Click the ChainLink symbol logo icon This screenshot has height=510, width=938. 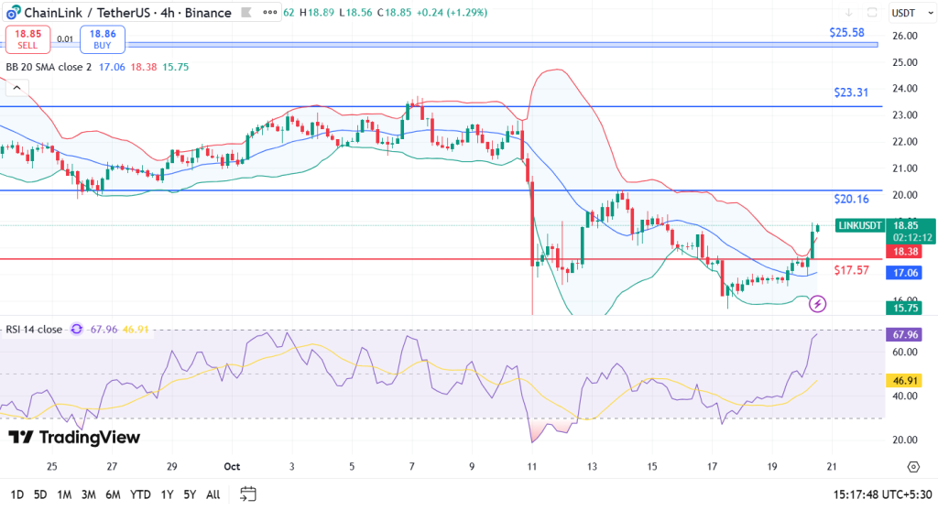tap(12, 13)
